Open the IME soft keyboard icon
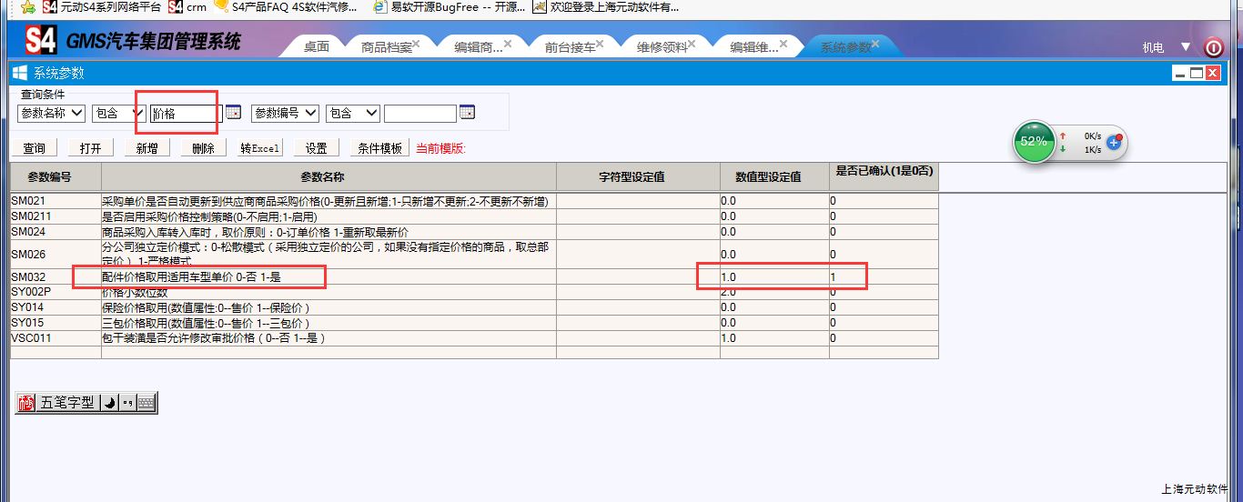 147,402
